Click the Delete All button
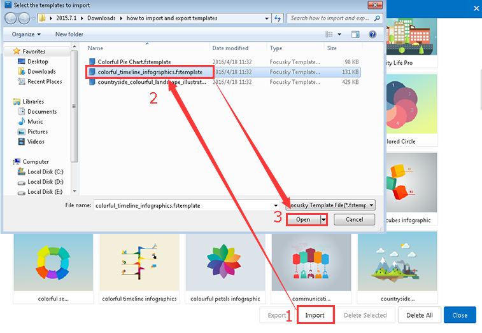The height and width of the screenshot is (333, 482). [x=420, y=315]
